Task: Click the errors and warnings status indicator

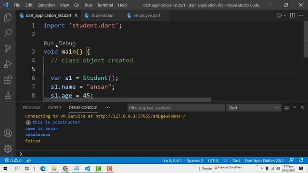Action: coord(13,161)
